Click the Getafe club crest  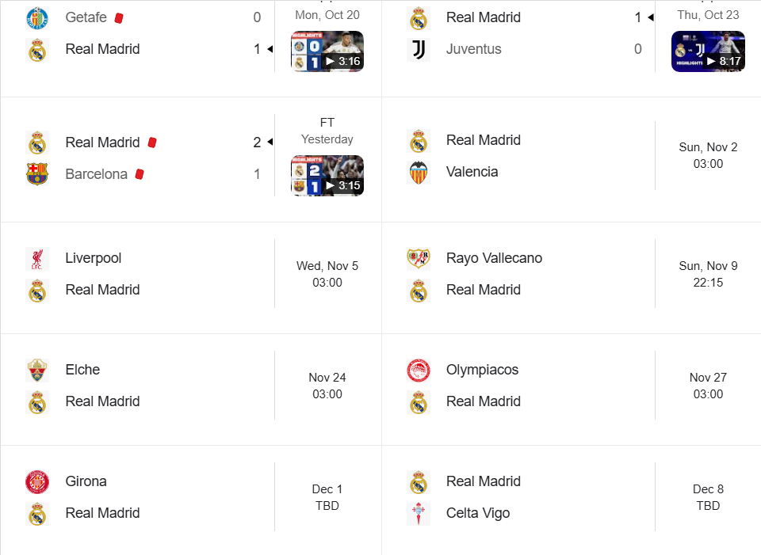[37, 17]
